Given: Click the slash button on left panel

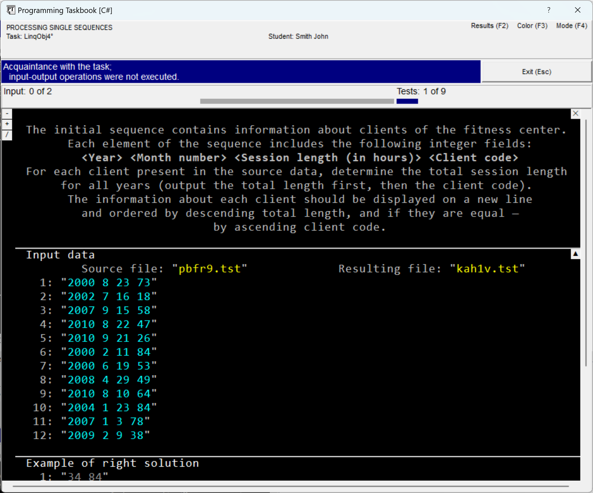Looking at the screenshot, I should click(x=7, y=135).
